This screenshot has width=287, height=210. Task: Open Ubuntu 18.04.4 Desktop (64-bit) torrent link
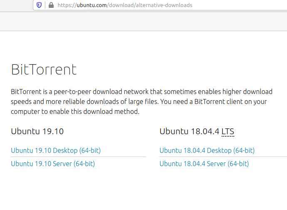207,150
